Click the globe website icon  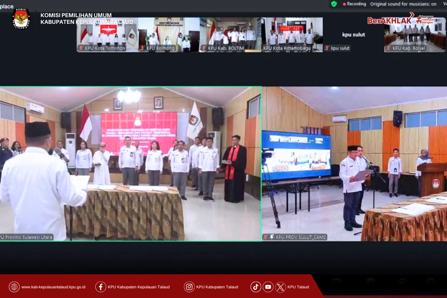(14, 287)
